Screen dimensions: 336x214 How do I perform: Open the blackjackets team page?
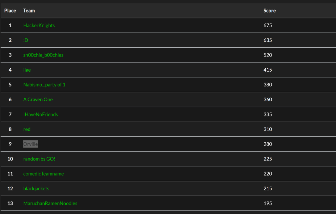[36, 188]
